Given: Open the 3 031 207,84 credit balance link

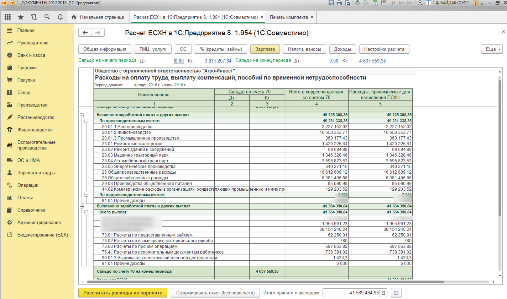Looking at the screenshot, I should 218,61.
